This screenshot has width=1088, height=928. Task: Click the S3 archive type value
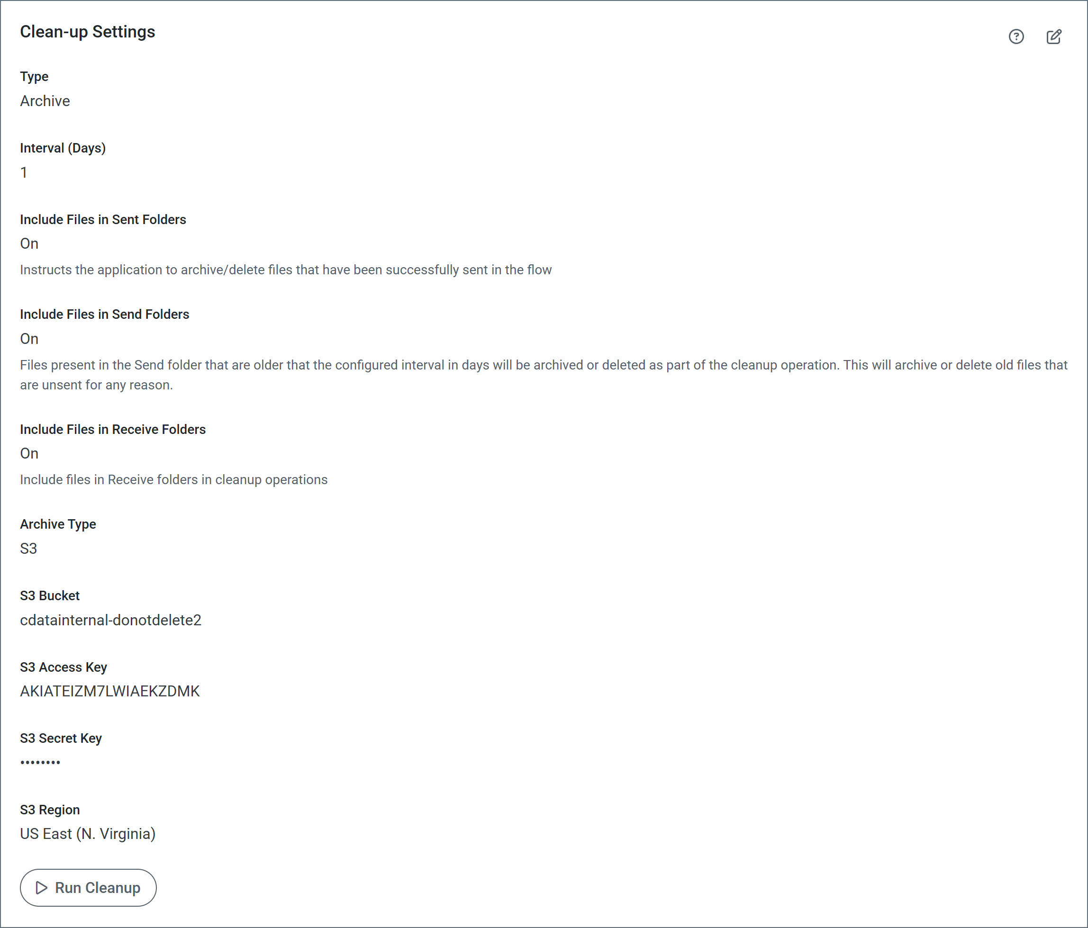click(28, 549)
